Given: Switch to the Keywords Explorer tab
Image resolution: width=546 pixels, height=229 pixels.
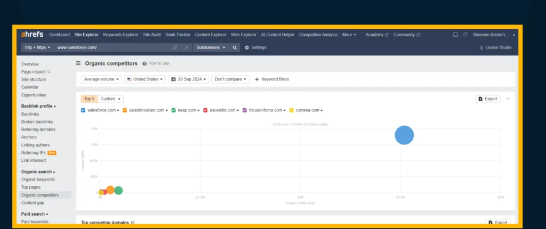Looking at the screenshot, I should 121,35.
